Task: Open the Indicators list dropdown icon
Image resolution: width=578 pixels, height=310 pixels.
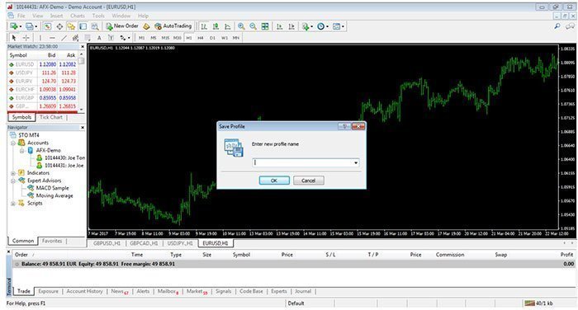Action: click(x=306, y=26)
